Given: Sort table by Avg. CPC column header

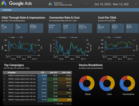Looking at the screenshot, I should click(54, 73).
